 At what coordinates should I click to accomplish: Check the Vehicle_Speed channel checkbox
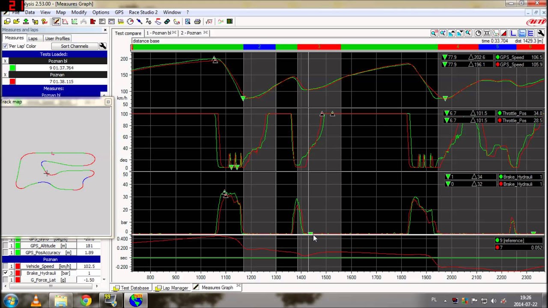[x=5, y=266]
